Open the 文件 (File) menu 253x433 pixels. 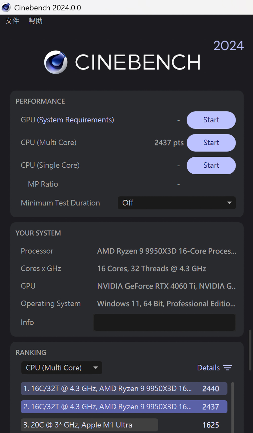(x=12, y=21)
